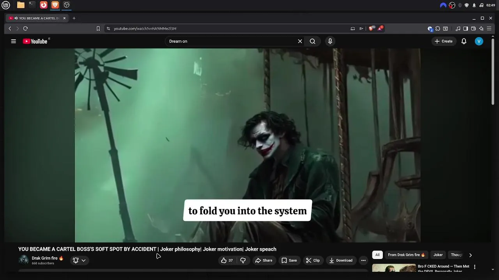Open the media control music-note icon in toolbar

coord(458,28)
